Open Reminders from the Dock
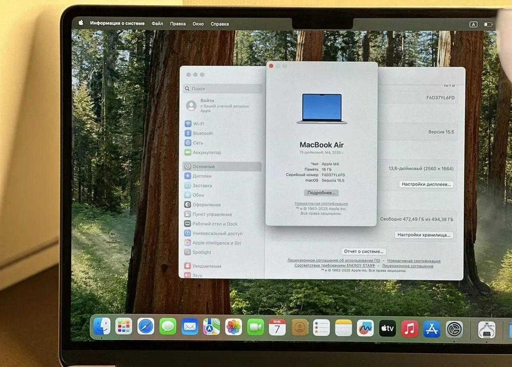512x367 pixels. (321, 328)
